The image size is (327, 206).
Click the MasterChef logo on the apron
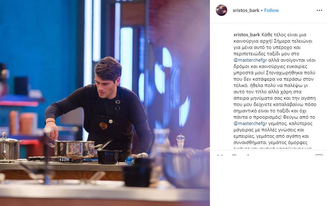(103, 126)
